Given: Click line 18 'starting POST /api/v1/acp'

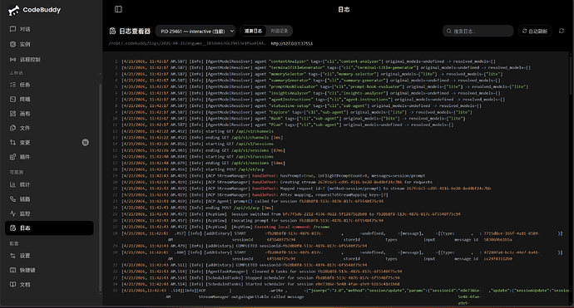Looking at the screenshot, I should (193, 169).
